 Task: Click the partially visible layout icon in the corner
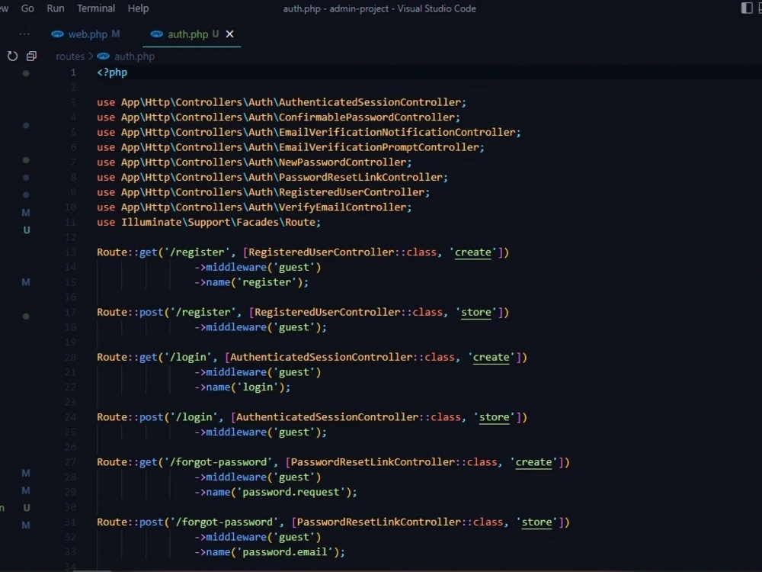coord(759,8)
